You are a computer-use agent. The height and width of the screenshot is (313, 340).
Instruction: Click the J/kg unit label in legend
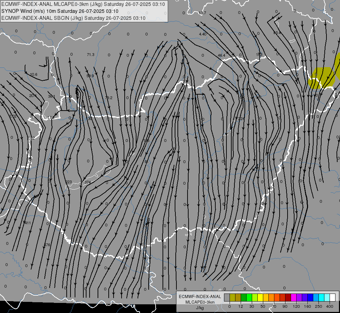200,308
